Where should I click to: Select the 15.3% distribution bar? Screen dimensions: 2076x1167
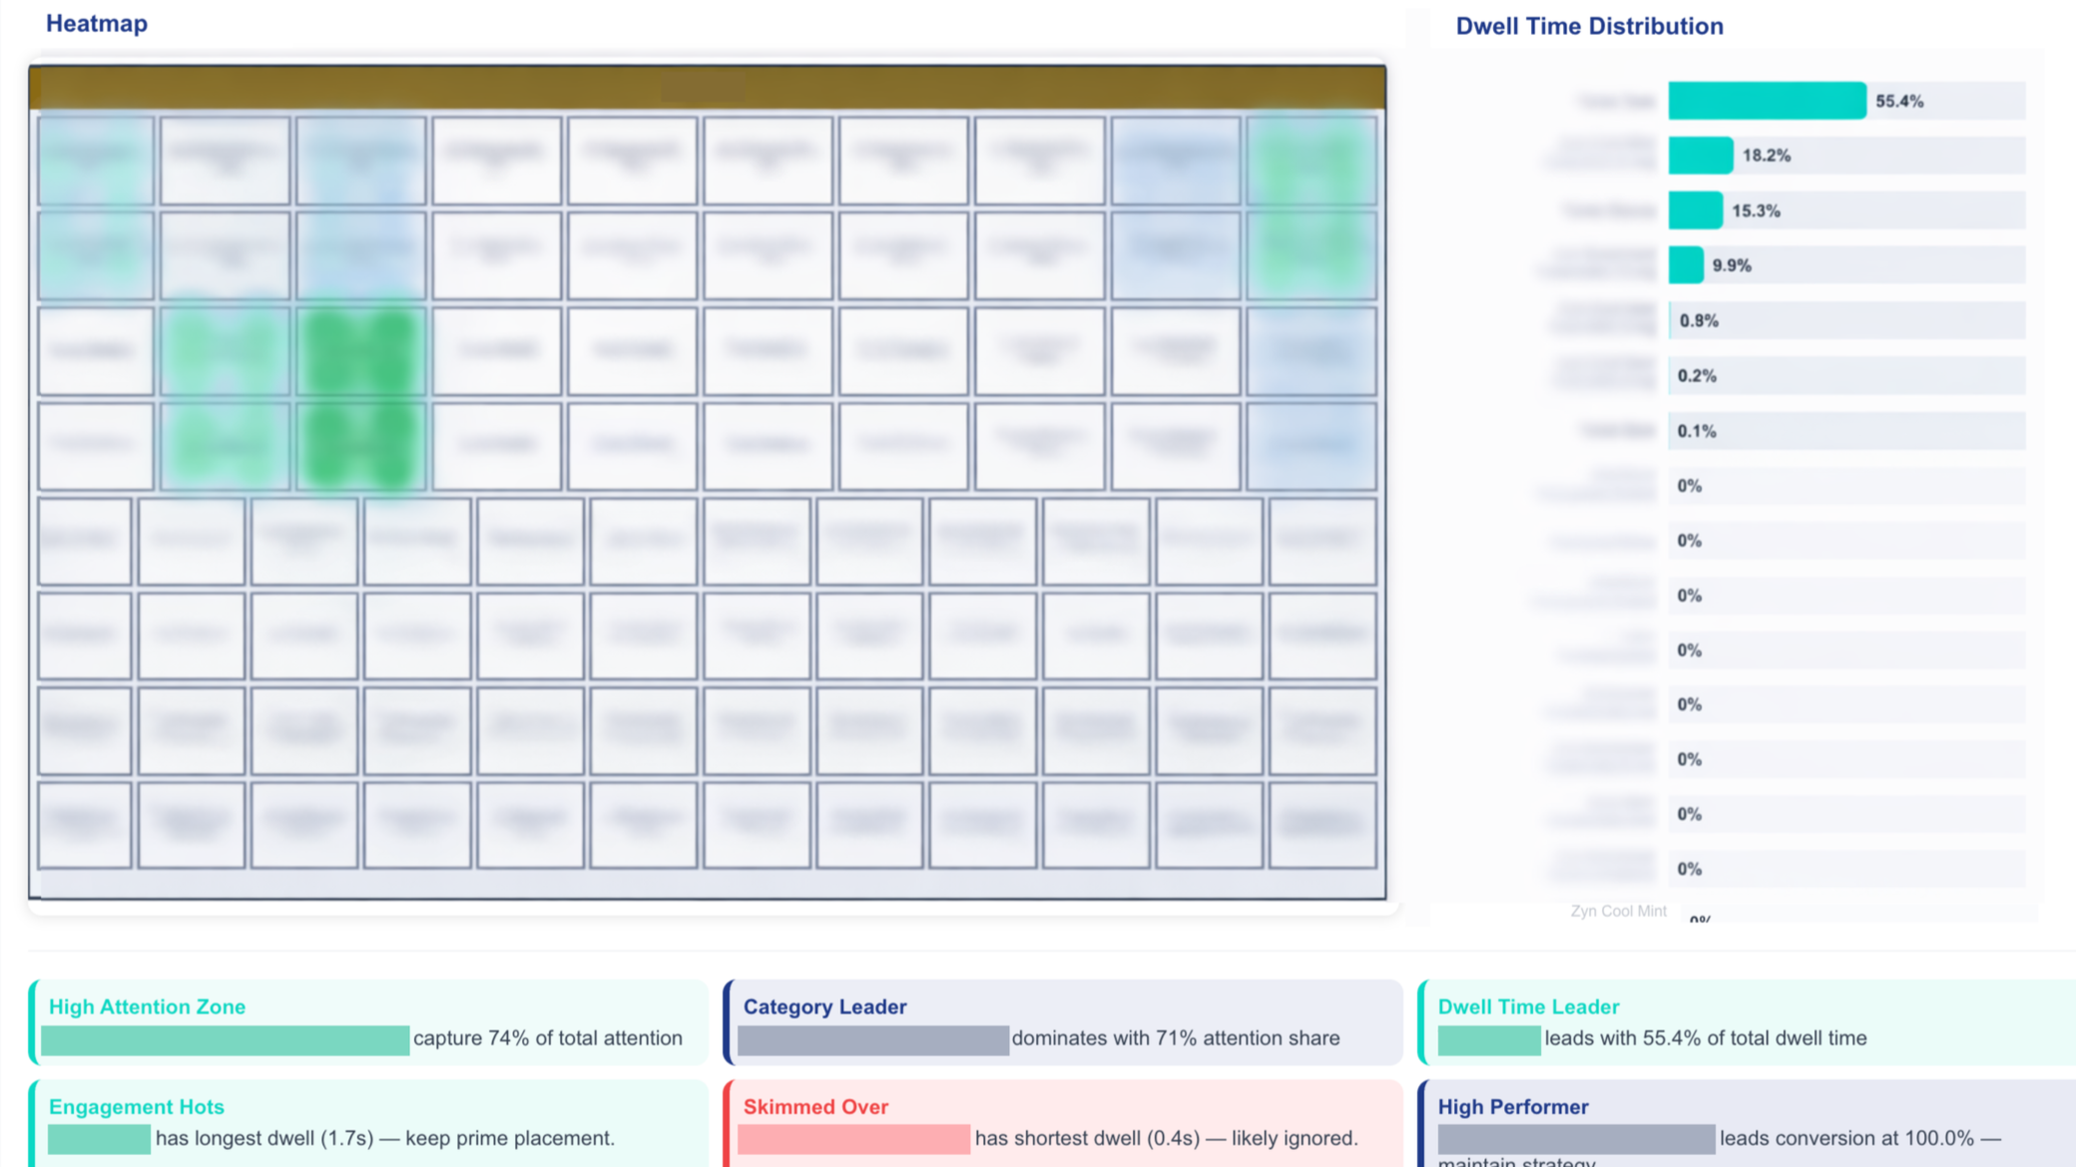tap(1695, 210)
